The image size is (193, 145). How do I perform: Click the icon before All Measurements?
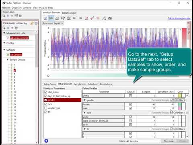(x=8, y=38)
